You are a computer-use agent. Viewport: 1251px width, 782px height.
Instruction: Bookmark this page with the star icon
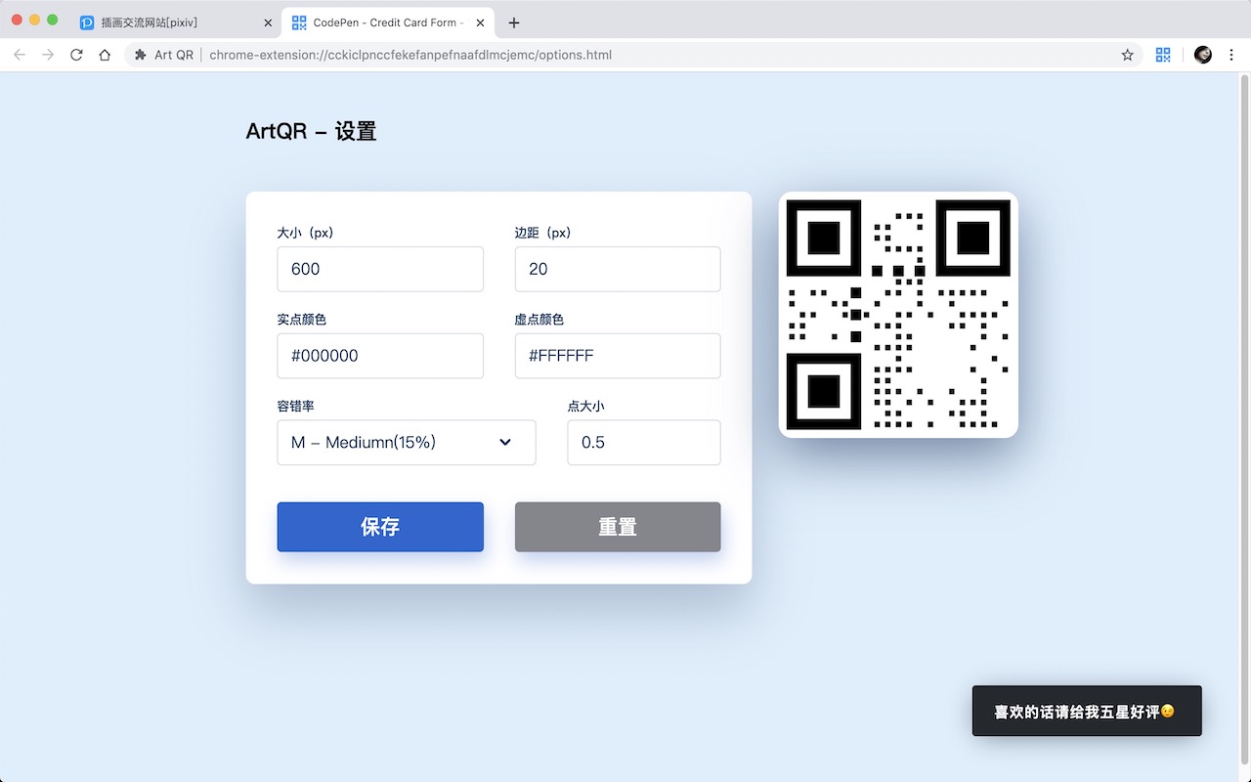[1127, 55]
